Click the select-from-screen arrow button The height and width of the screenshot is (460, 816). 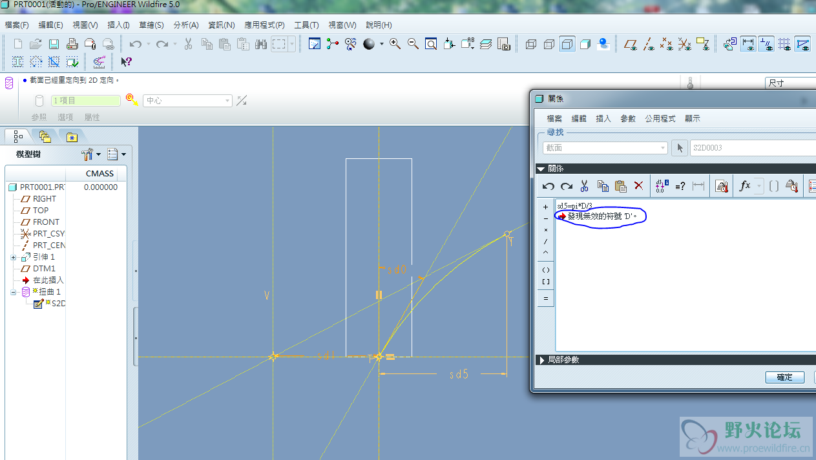(x=679, y=148)
